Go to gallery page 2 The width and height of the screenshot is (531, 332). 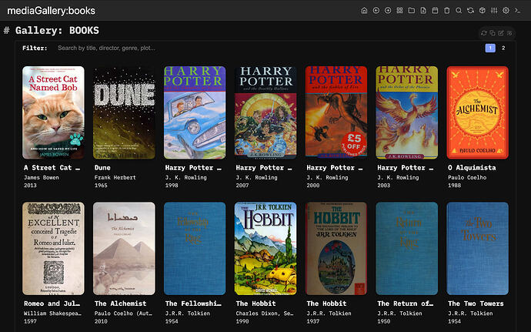tap(503, 49)
